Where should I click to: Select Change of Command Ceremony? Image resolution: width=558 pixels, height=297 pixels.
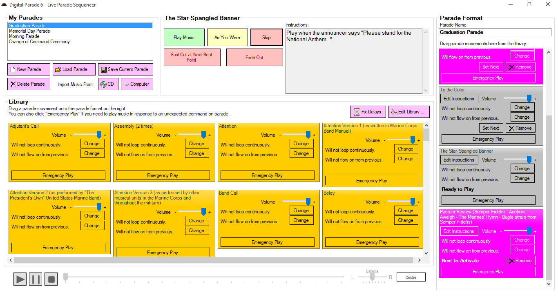point(39,42)
